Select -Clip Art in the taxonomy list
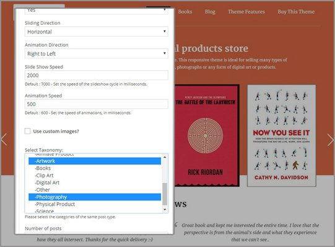The image size is (335, 247). tap(95, 176)
